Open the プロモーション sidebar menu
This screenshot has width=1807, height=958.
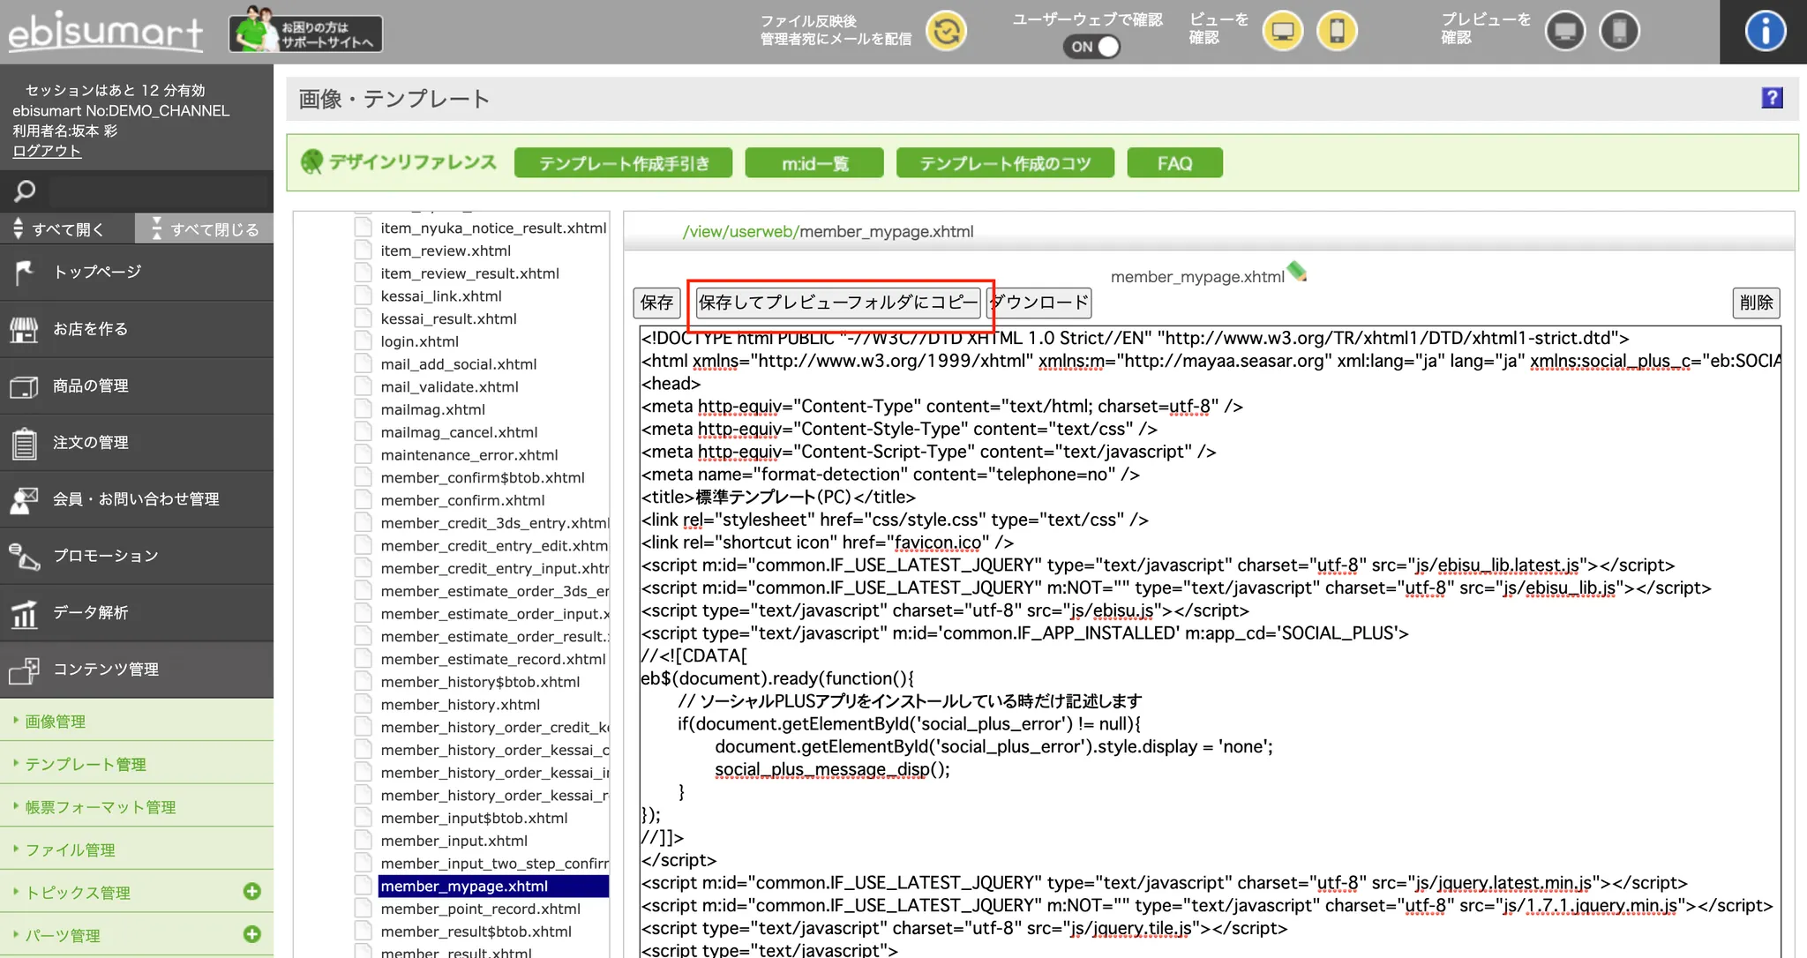pos(106,556)
